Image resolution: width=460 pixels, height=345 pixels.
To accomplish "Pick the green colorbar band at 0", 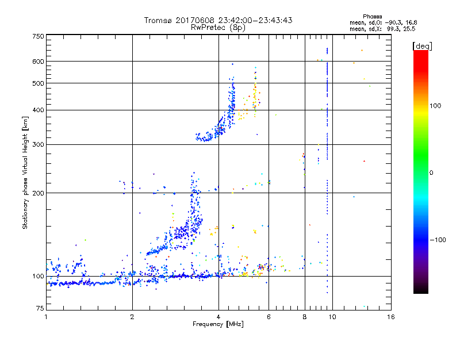I will pyautogui.click(x=420, y=172).
